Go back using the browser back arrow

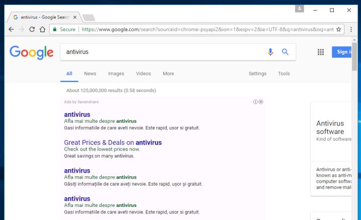11,30
